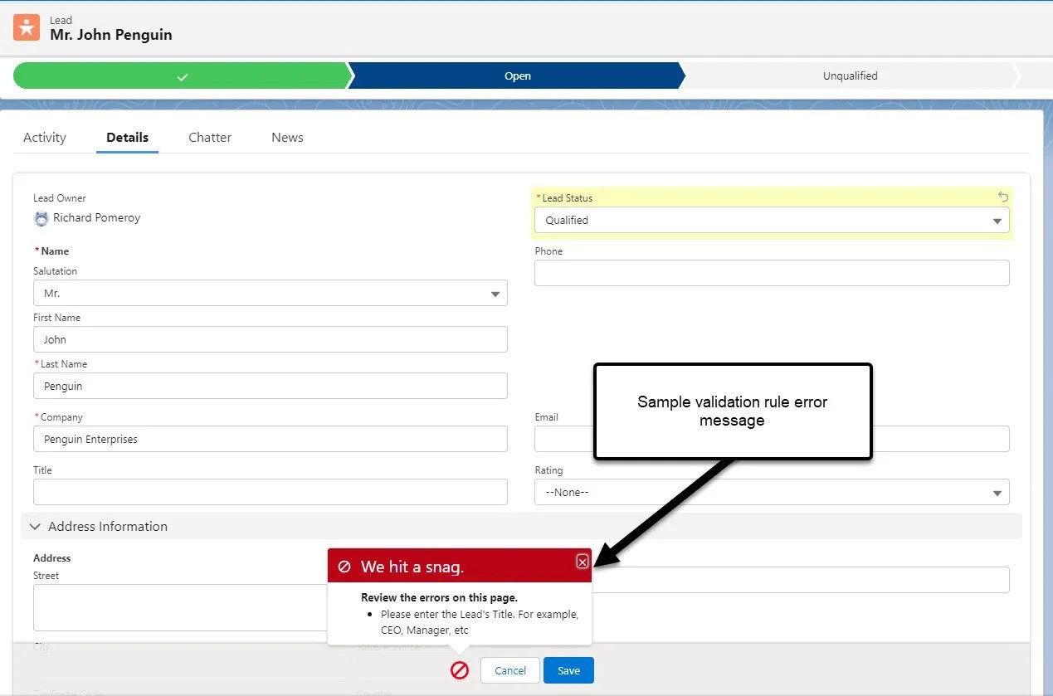This screenshot has width=1053, height=696.
Task: Open the Salutation dropdown
Action: (495, 293)
